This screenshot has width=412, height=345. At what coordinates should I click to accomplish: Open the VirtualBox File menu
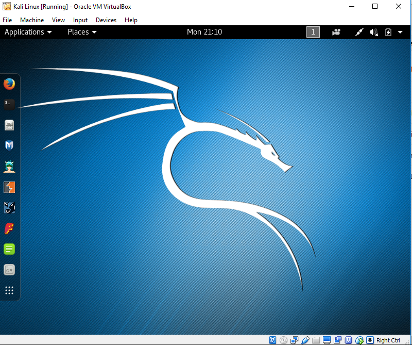(x=7, y=20)
